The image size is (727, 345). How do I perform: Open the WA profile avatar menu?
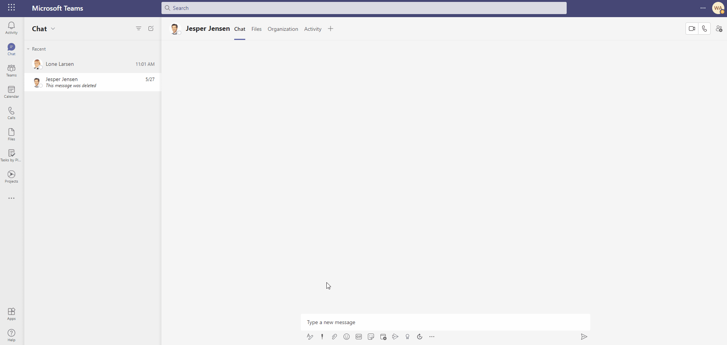point(718,8)
